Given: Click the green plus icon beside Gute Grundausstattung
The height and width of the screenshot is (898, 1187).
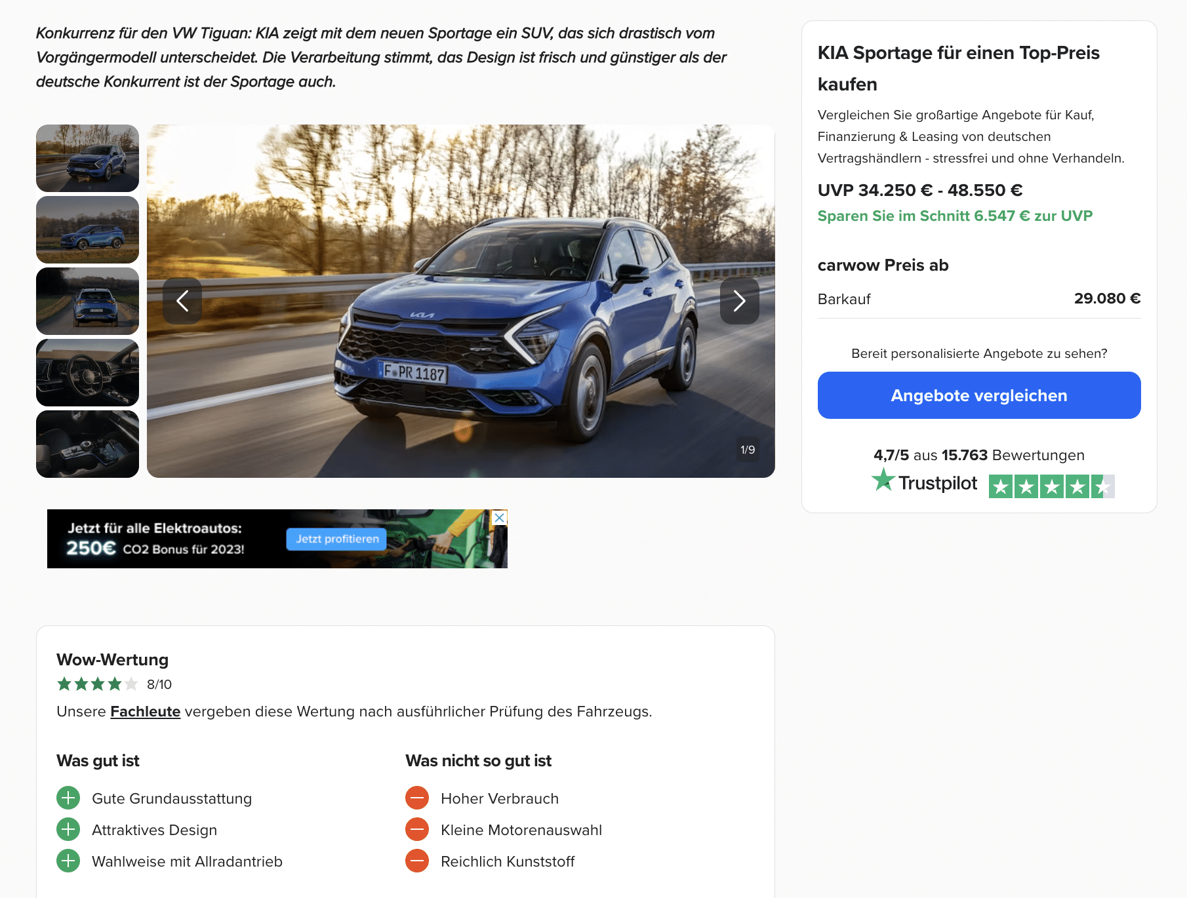Looking at the screenshot, I should pos(68,798).
